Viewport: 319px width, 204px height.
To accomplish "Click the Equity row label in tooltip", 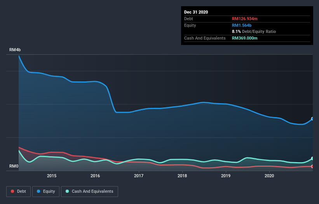I will tap(190, 25).
